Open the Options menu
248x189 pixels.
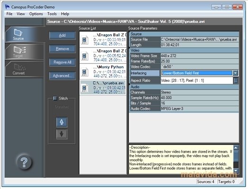[36, 14]
